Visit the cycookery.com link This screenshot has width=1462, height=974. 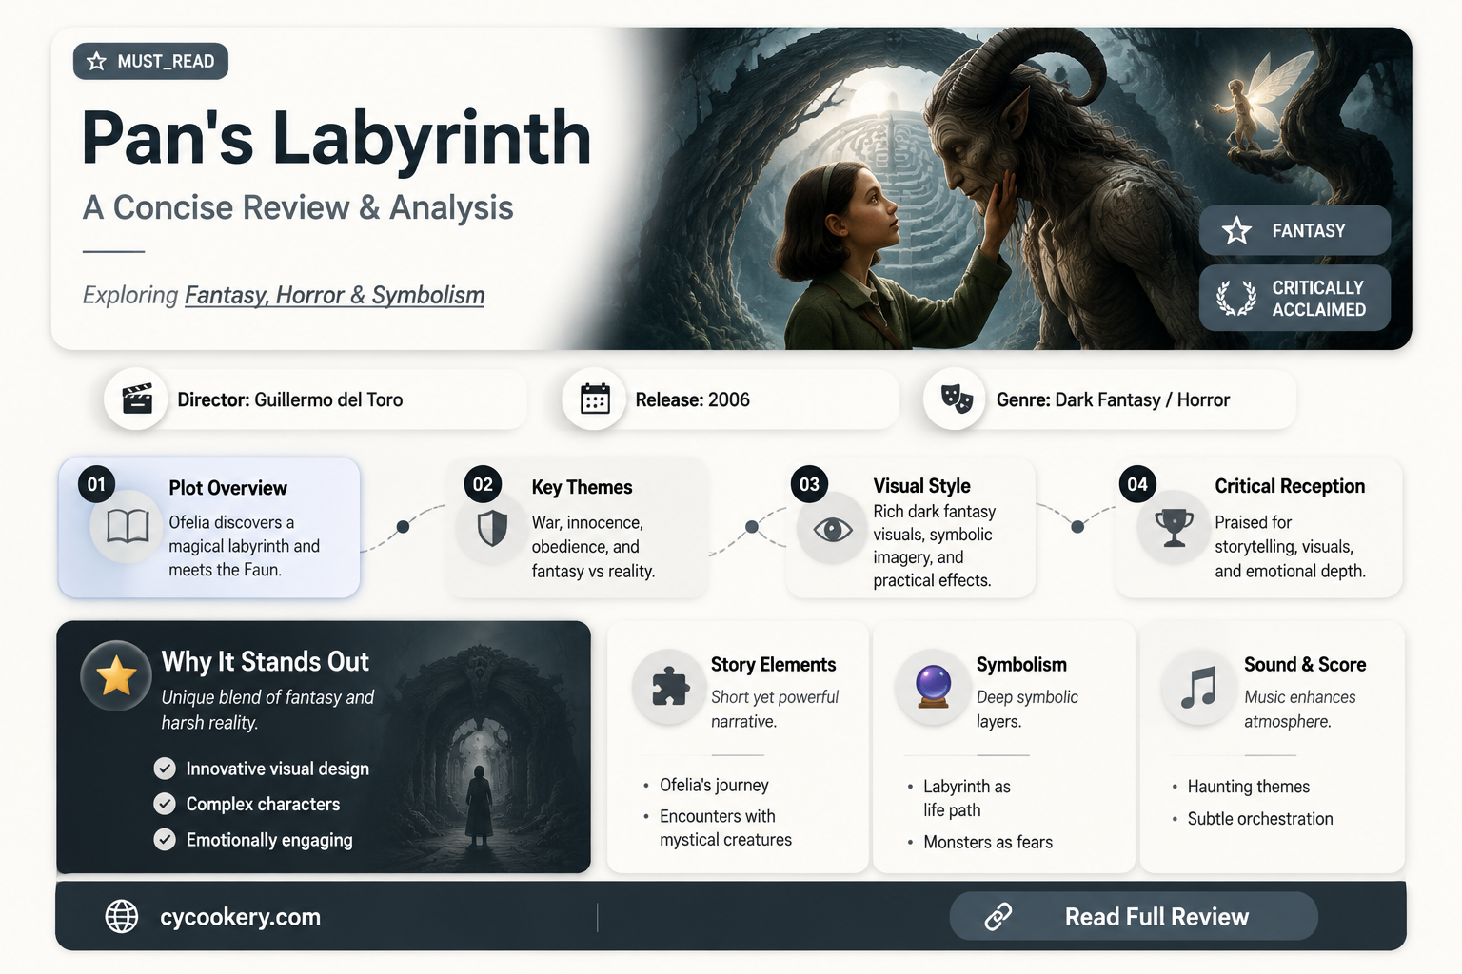(240, 917)
